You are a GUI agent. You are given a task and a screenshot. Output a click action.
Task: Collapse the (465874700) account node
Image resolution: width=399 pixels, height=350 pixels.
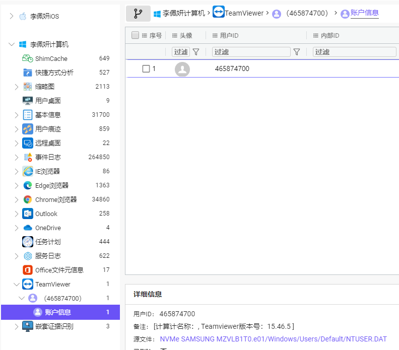22,298
